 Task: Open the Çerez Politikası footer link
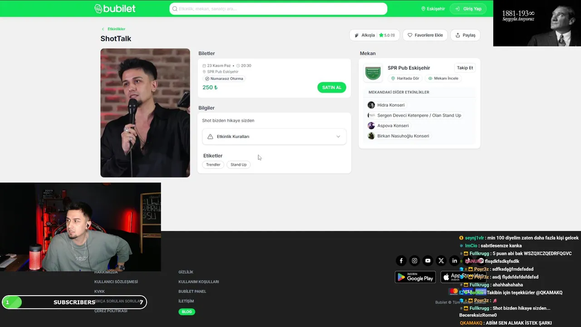click(x=111, y=311)
